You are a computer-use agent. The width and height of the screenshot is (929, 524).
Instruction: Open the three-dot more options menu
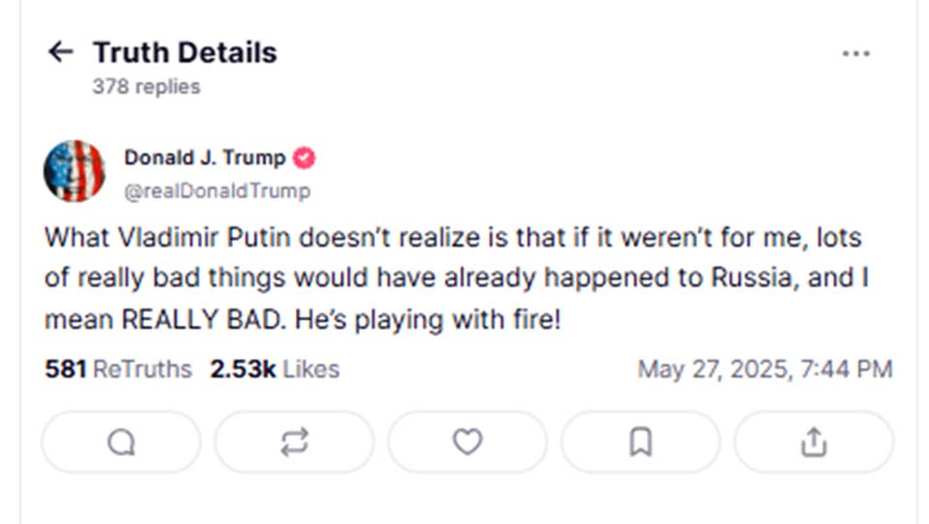(855, 54)
